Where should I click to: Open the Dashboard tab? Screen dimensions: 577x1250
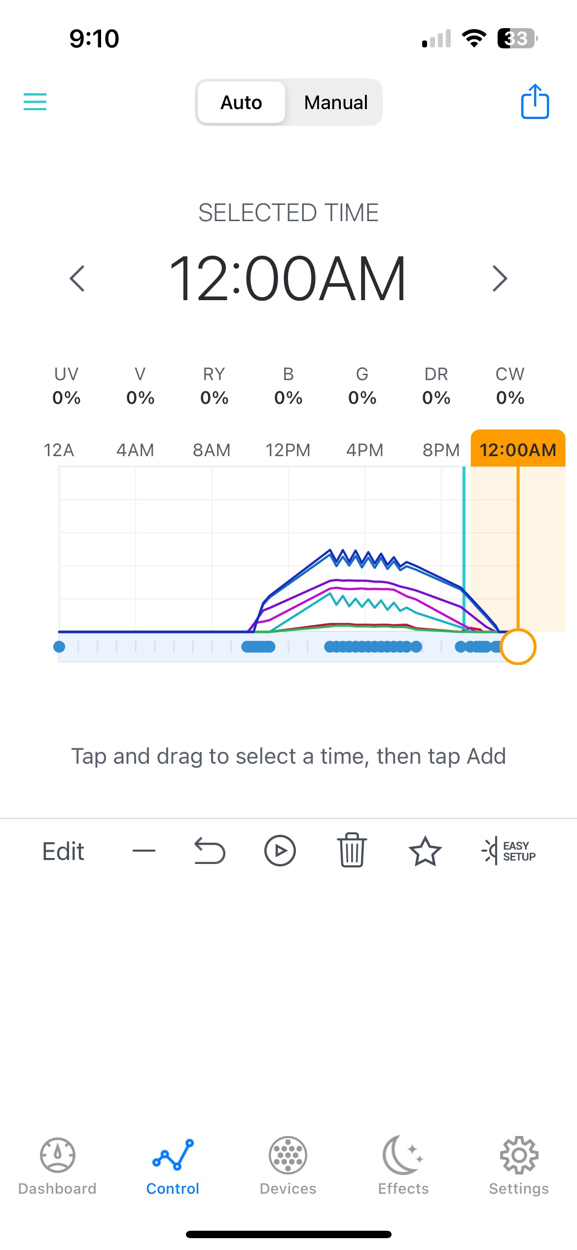point(57,1165)
